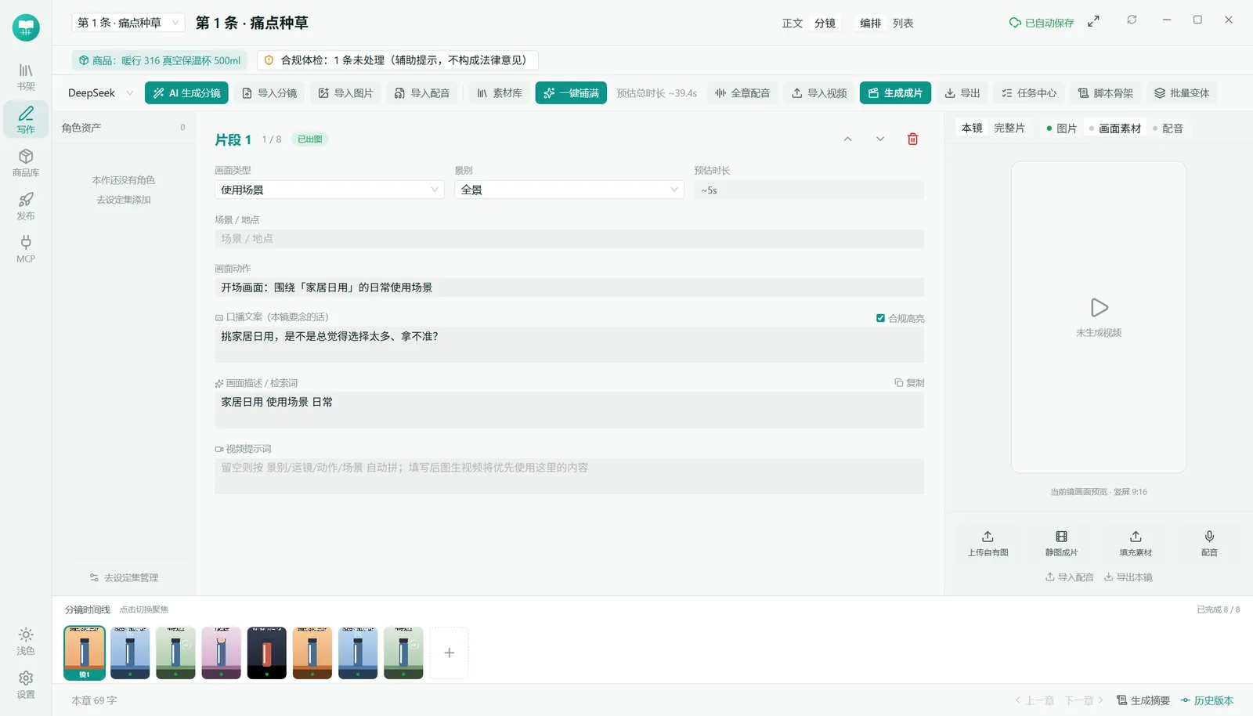
Task: Switch to the 列表 view tab
Action: click(x=903, y=24)
